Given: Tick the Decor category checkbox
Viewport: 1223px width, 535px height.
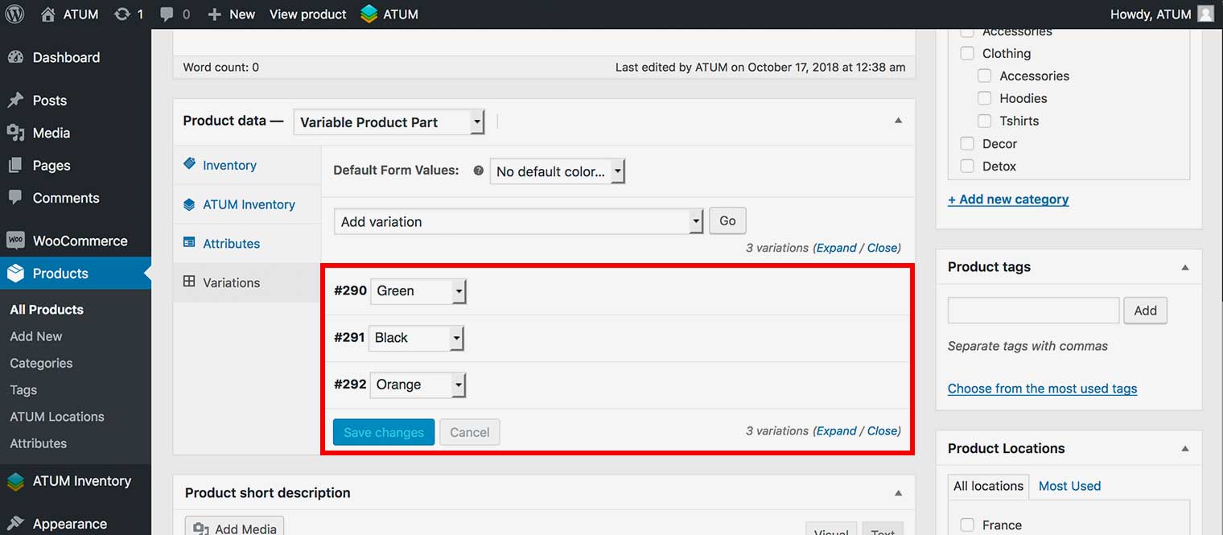Looking at the screenshot, I should click(x=967, y=143).
